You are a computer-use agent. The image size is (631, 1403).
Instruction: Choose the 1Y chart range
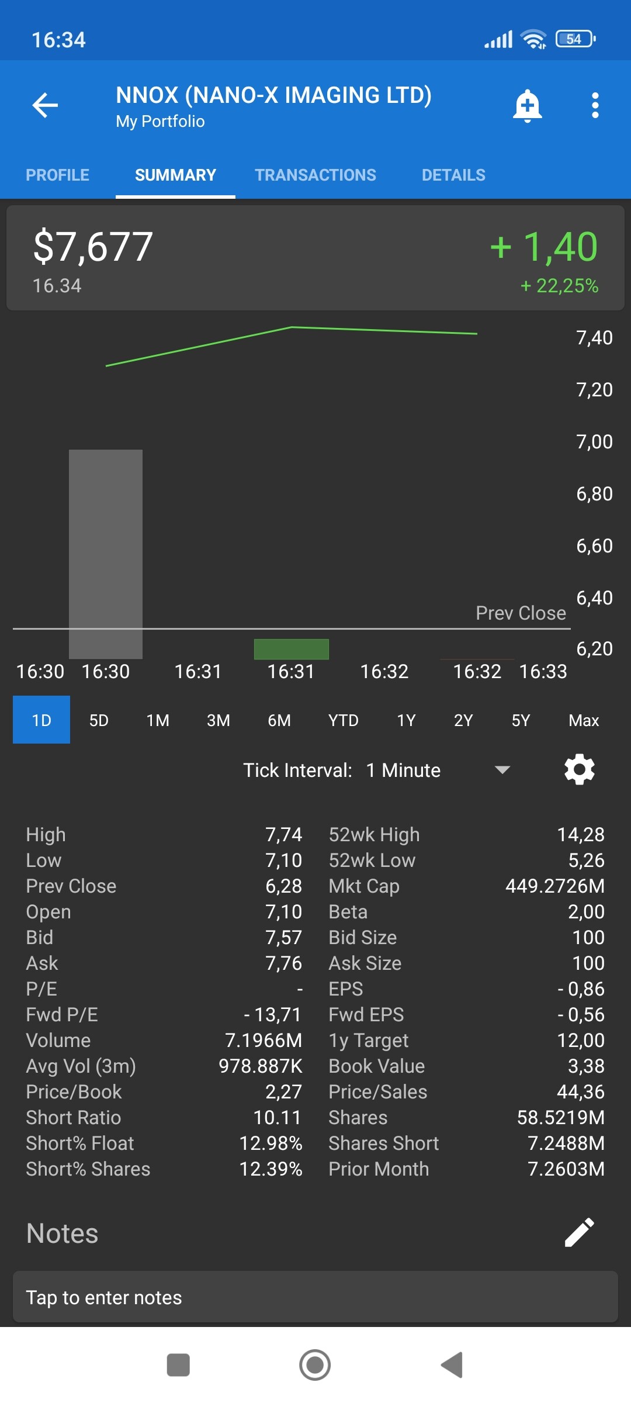406,720
